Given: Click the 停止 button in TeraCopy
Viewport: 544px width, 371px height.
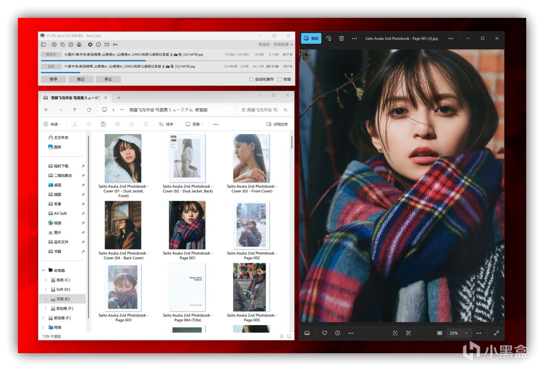Looking at the screenshot, I should (108, 79).
